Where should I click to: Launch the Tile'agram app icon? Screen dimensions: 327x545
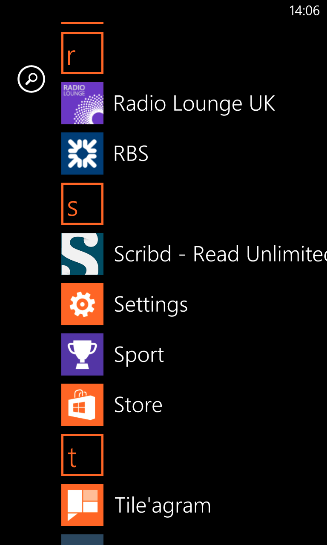pyautogui.click(x=82, y=505)
